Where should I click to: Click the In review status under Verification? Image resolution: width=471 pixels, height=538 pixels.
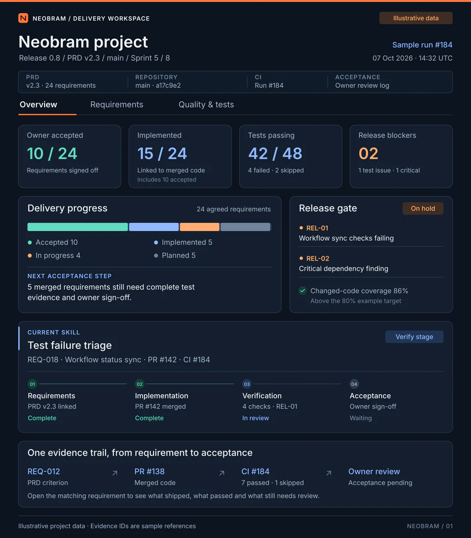(x=256, y=418)
